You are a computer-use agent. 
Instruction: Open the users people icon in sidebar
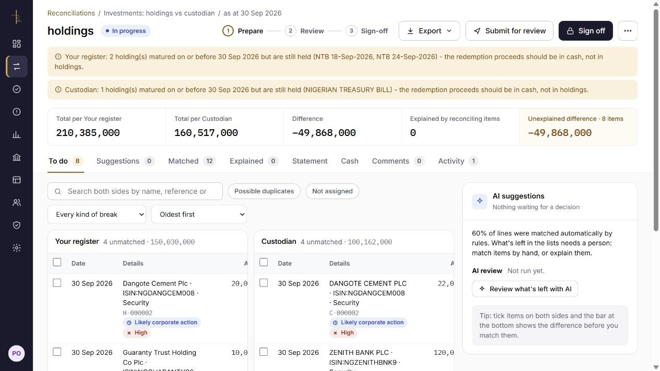coord(17,203)
